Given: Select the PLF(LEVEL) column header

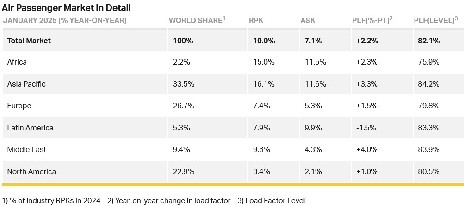Looking at the screenshot, I should (x=436, y=20).
